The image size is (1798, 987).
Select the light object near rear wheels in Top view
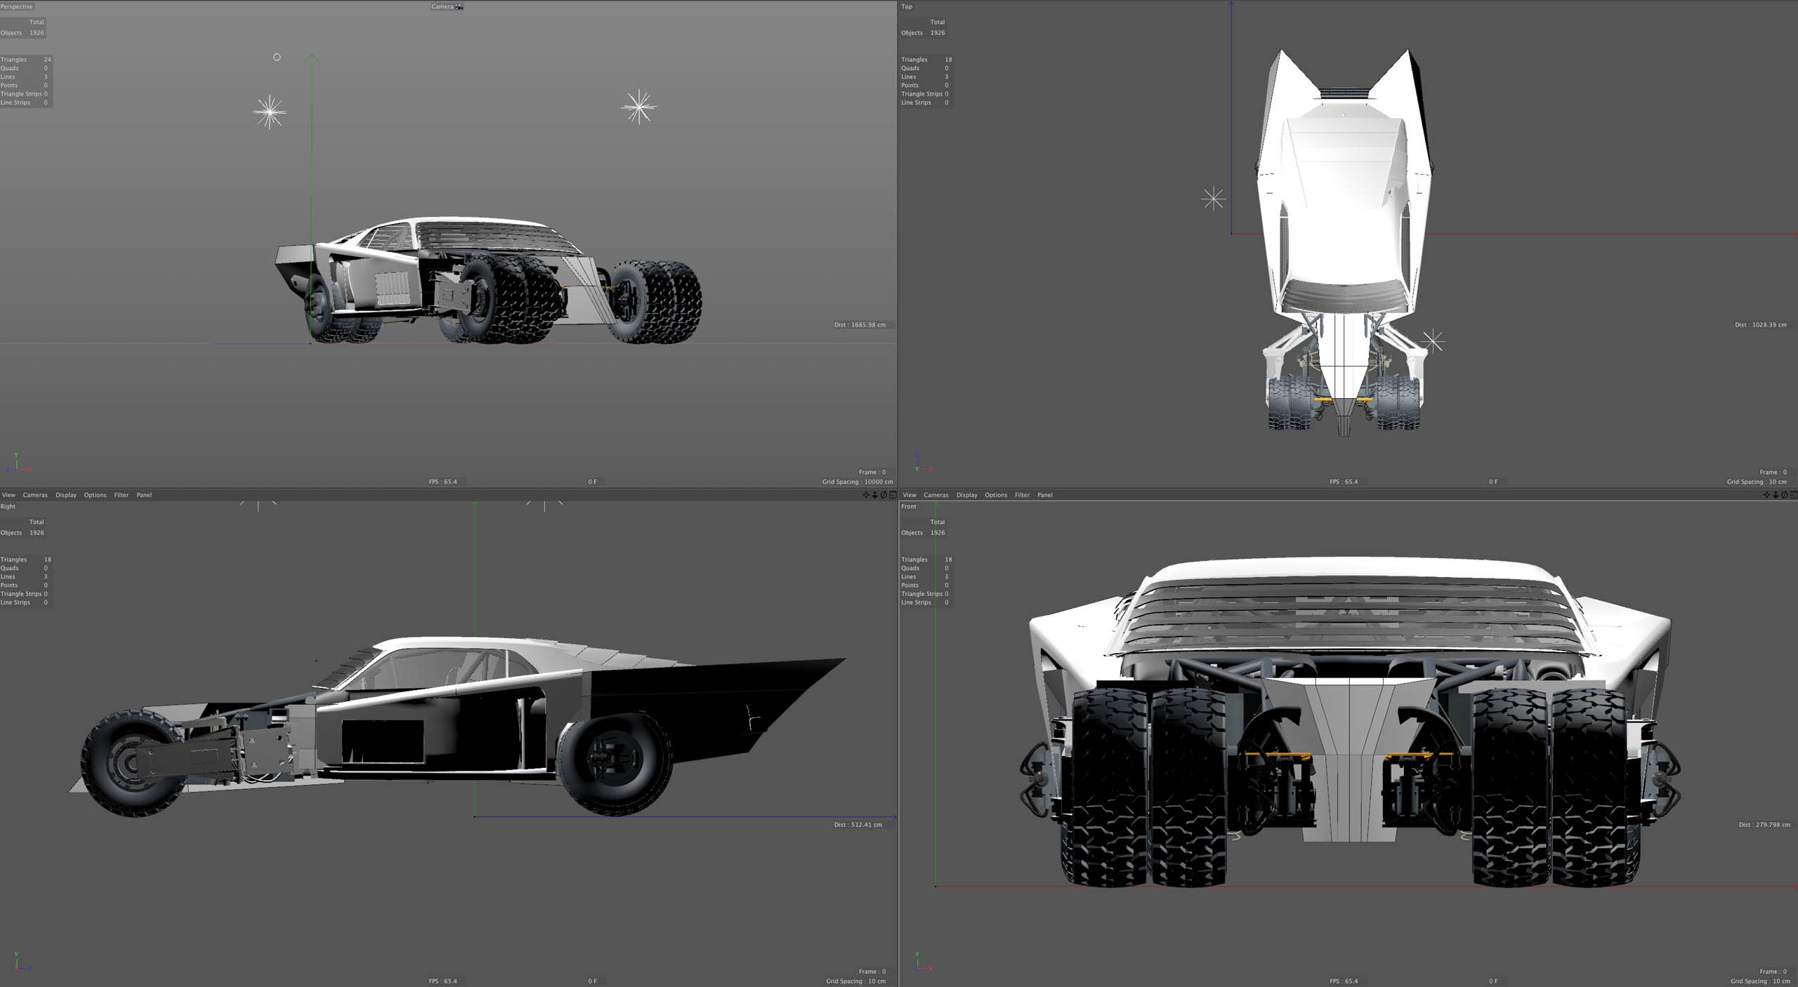(x=1433, y=340)
